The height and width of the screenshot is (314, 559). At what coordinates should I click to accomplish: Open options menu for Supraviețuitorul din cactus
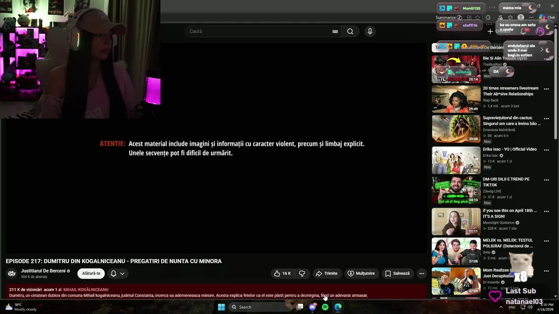click(x=546, y=119)
